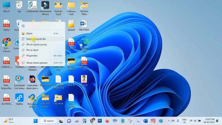Select the passport photo image on the desktop
222x125 pixels.
pyautogui.click(x=84, y=81)
